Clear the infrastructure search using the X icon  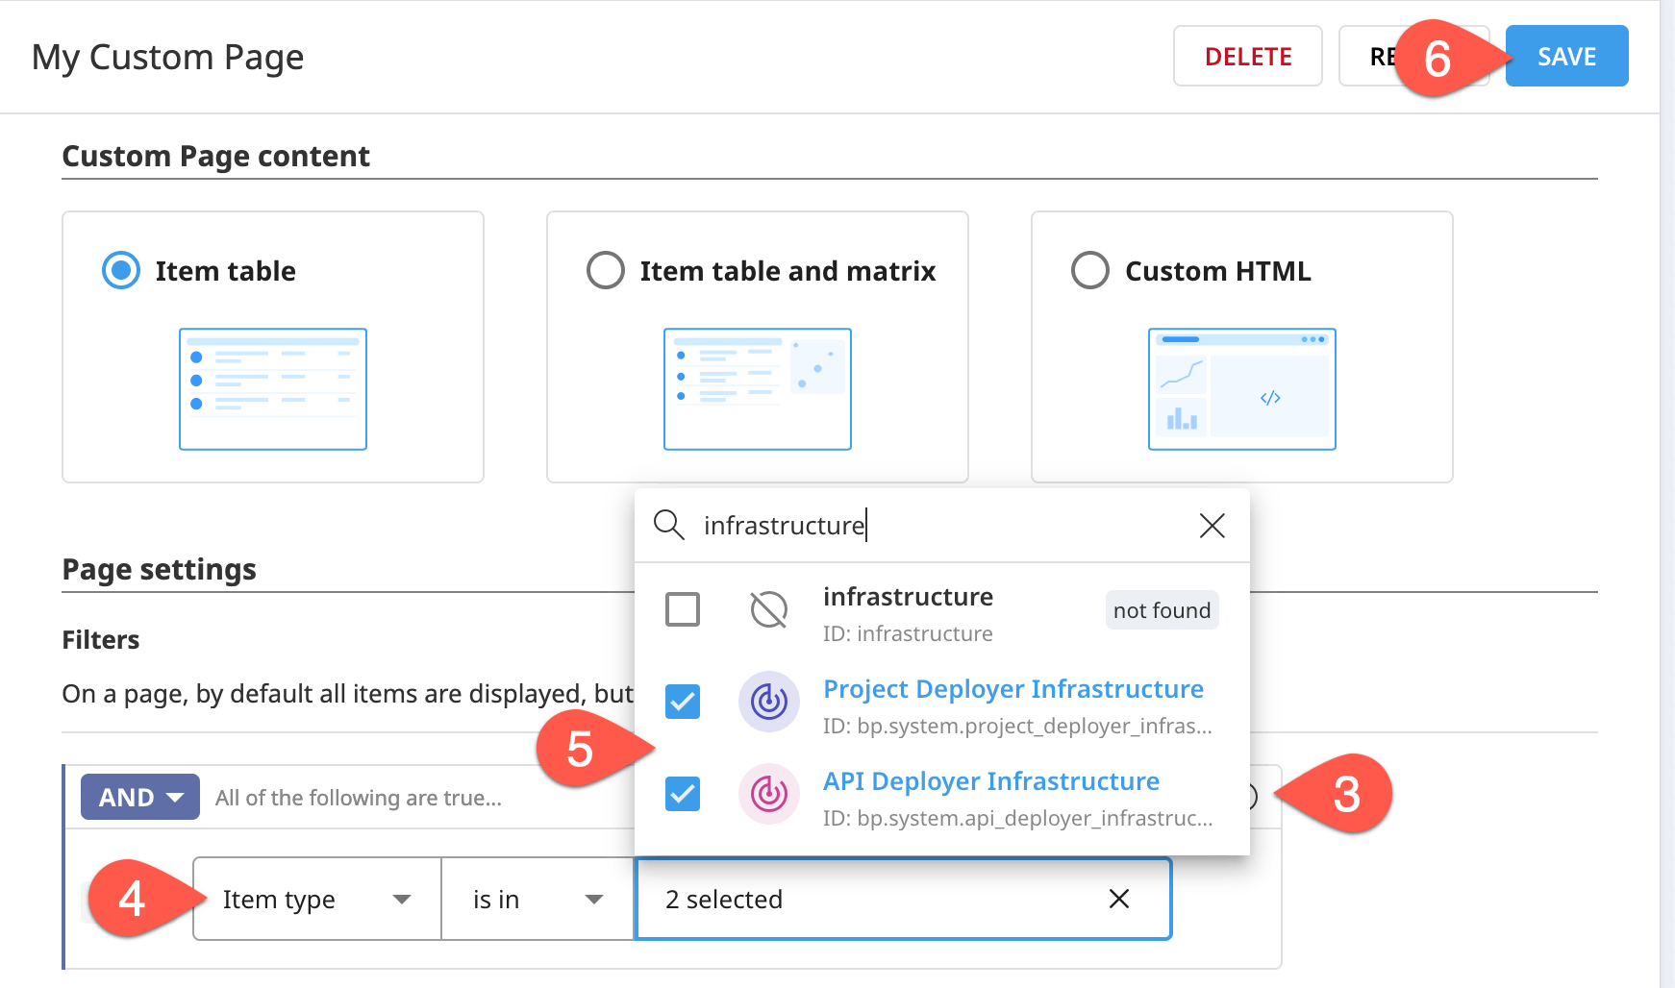pyautogui.click(x=1212, y=526)
